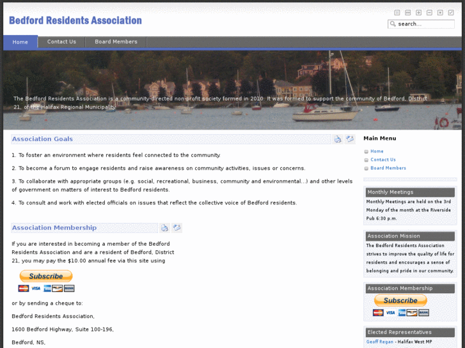Viewport: 465px width, 348px height.
Task: Click the payment card logos under main Subscribe
Action: (x=46, y=289)
